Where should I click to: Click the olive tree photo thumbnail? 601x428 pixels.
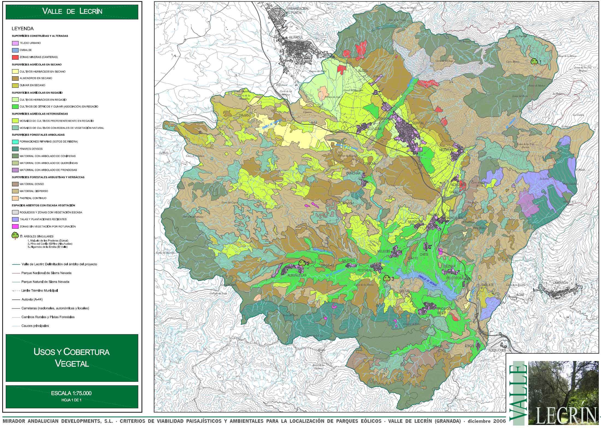pos(564,392)
